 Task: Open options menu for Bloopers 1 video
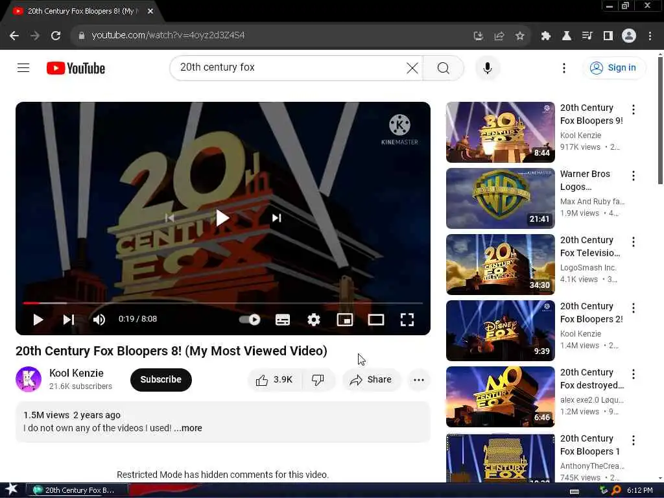click(x=633, y=440)
